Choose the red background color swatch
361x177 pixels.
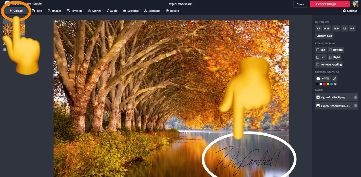pos(324,84)
